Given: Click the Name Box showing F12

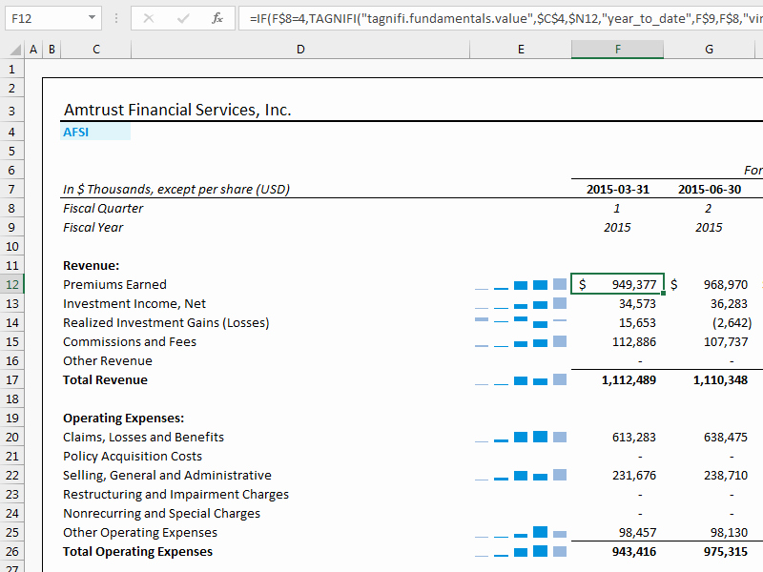Looking at the screenshot, I should tap(53, 18).
